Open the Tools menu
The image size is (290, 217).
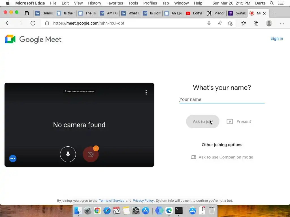point(133,3)
